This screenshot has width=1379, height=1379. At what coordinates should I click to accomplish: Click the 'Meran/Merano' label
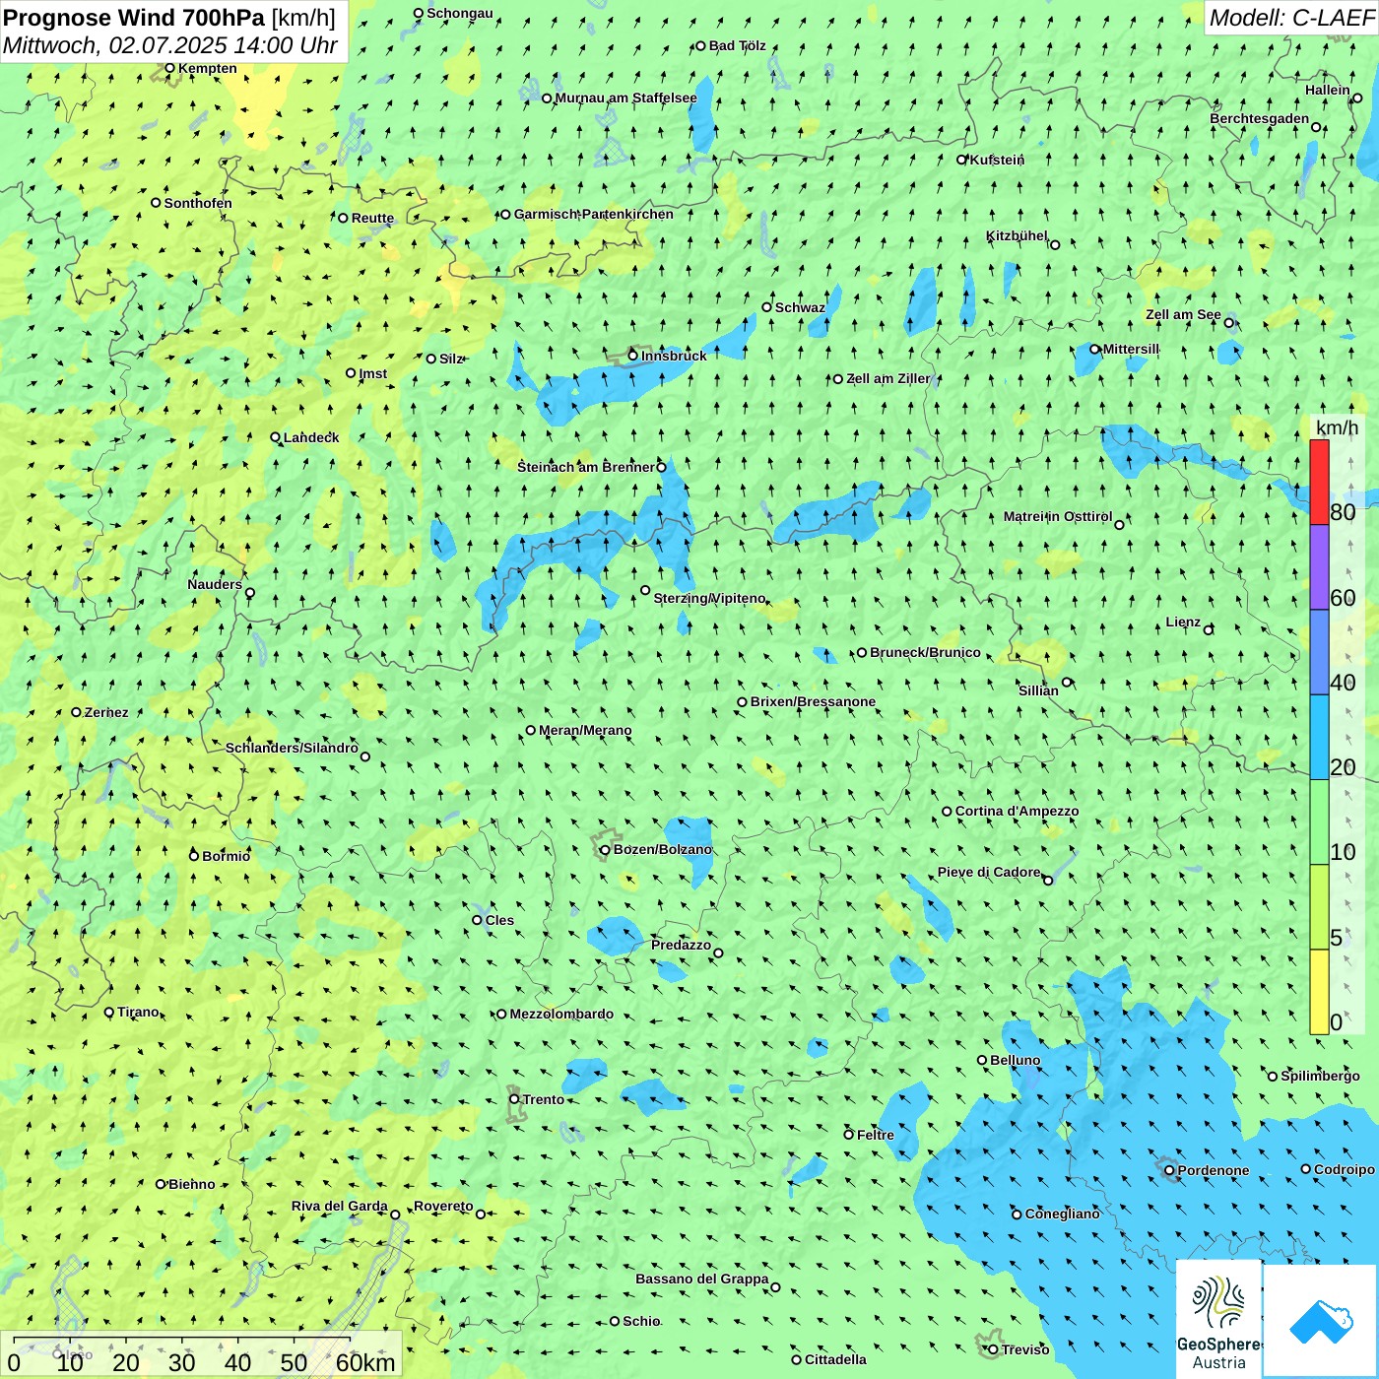coord(585,730)
